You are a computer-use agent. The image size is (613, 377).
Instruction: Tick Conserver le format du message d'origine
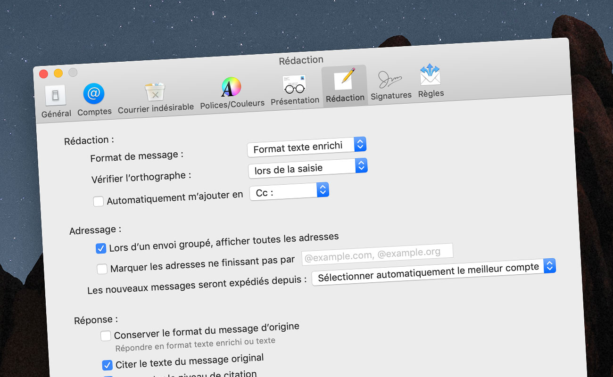(x=106, y=336)
